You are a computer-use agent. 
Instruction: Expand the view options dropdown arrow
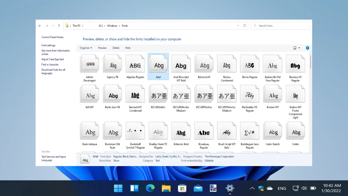coord(299,48)
